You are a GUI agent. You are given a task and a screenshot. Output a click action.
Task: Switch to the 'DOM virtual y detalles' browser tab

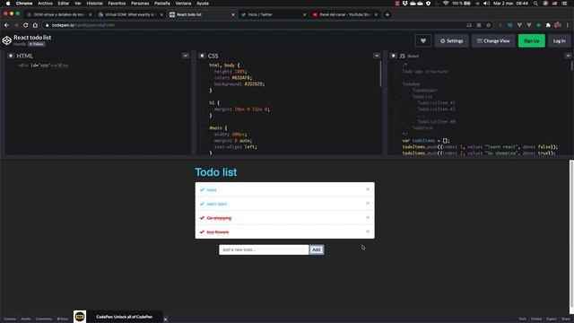58,14
